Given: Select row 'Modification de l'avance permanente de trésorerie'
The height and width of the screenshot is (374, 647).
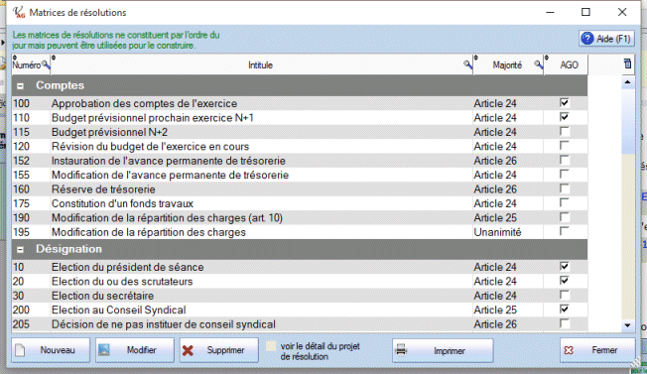Looking at the screenshot, I should (300, 175).
